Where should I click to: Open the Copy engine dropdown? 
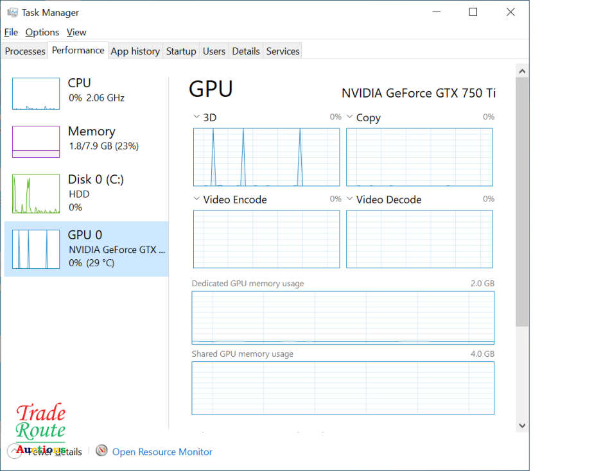coord(350,117)
